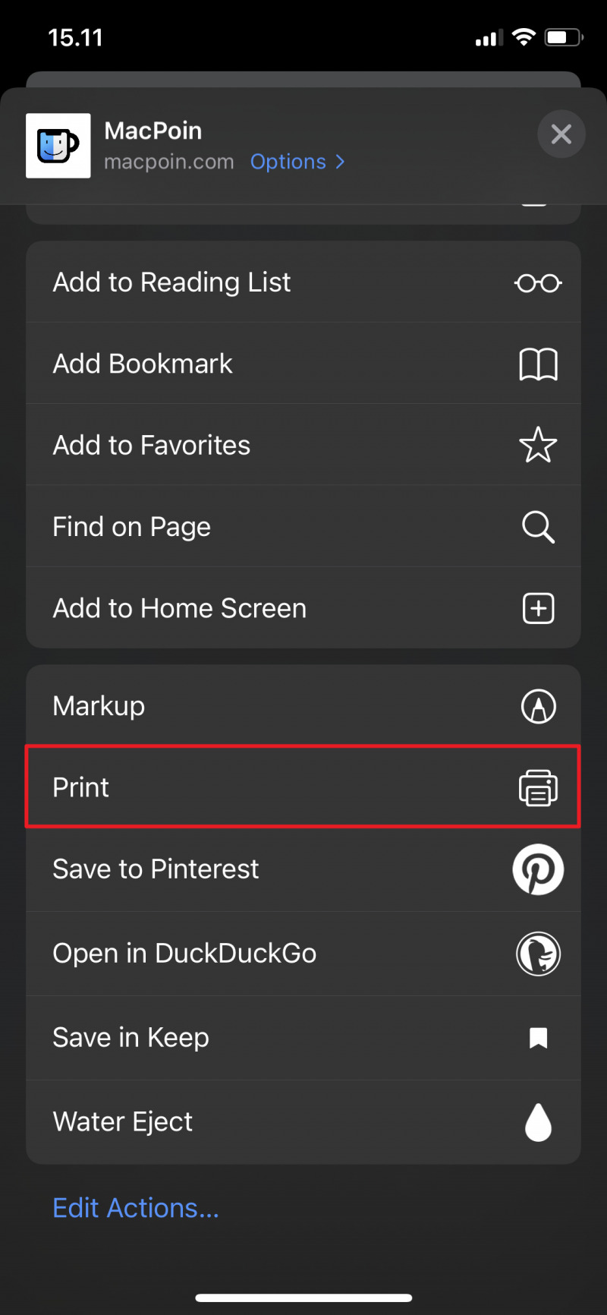Choose Add Bookmark action
This screenshot has width=607, height=1315.
click(143, 364)
